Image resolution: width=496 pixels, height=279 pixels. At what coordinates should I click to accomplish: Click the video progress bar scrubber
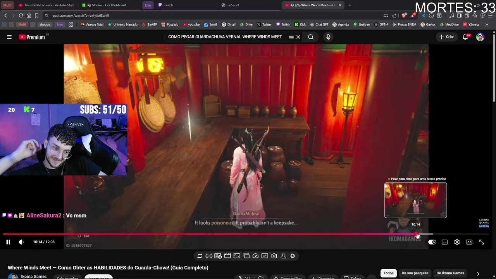[417, 234]
